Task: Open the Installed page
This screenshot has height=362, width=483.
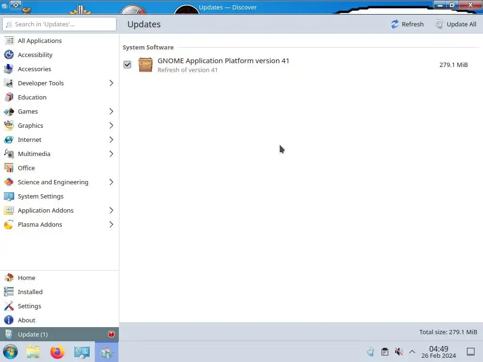Action: 59,292
